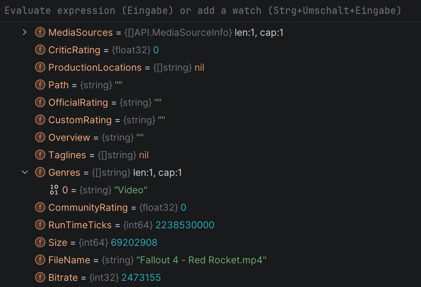Select the CustomRating variable row
This screenshot has width=421, height=287.
[x=210, y=120]
